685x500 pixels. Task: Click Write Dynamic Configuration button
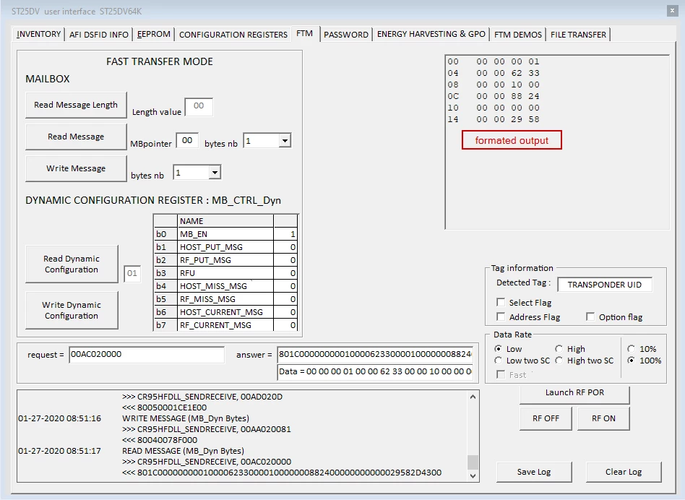point(72,310)
